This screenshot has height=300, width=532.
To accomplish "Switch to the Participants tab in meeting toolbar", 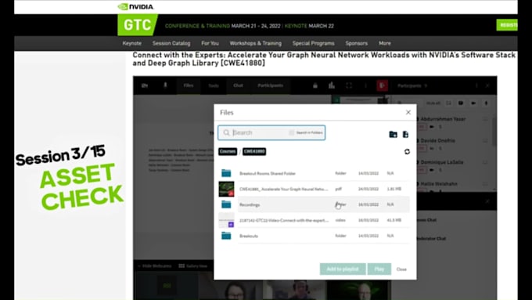I will click(x=270, y=85).
